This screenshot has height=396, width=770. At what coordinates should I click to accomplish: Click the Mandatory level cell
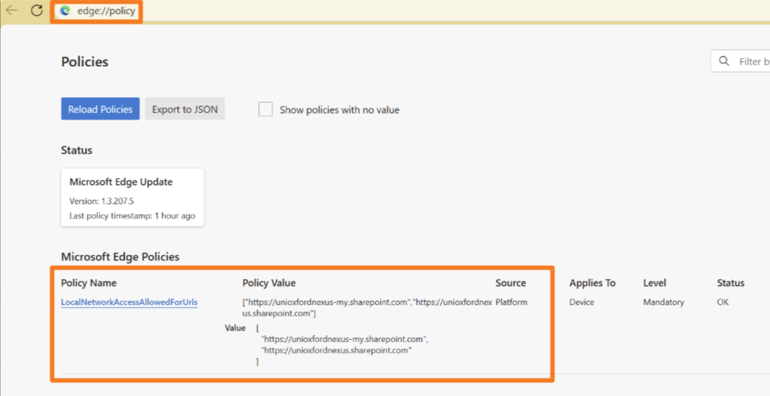pyautogui.click(x=663, y=302)
